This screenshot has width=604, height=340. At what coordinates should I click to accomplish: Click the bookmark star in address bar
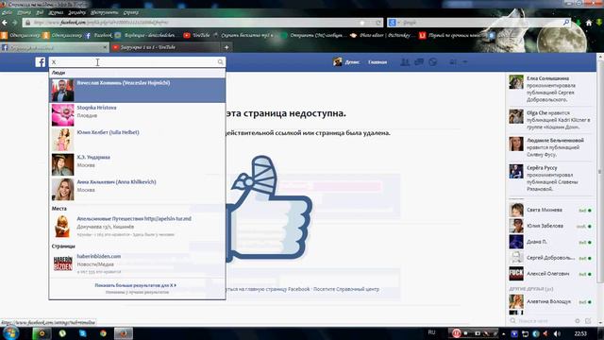pos(362,23)
